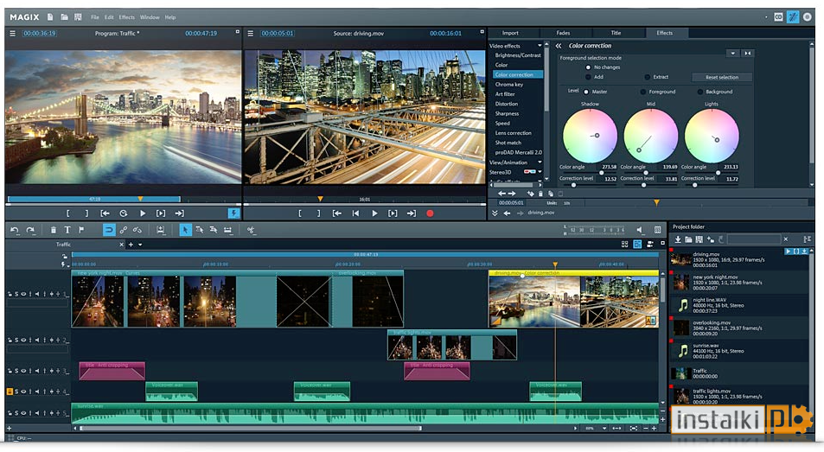Select the Lens correction effect
The width and height of the screenshot is (824, 452).
(x=513, y=133)
